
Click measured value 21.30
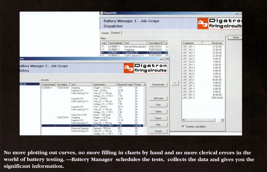pos(120,120)
